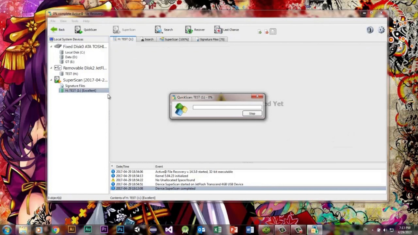Open the Last Chance recovery tool
Screen dimensions: 418x235
[x=227, y=30]
